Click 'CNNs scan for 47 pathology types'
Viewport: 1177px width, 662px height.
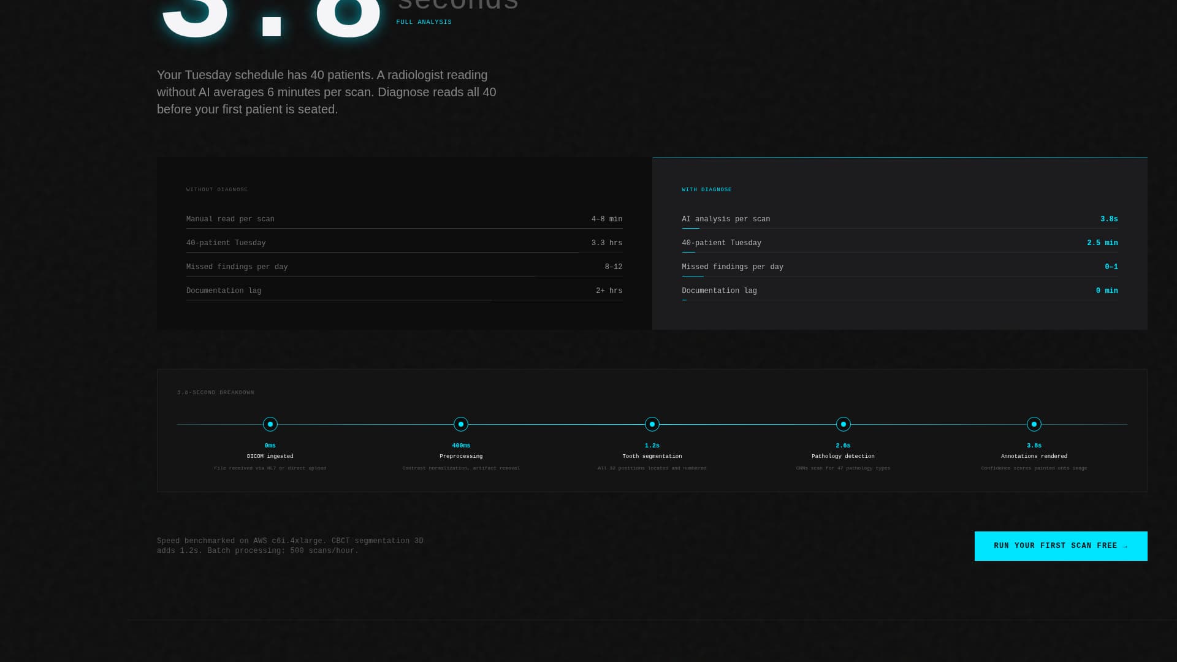point(844,468)
